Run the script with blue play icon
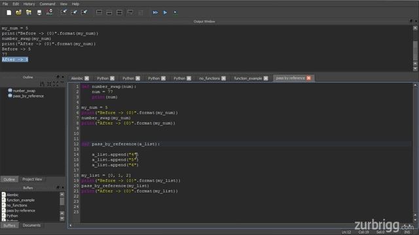Image resolution: width=419 pixels, height=235 pixels. tap(165, 12)
